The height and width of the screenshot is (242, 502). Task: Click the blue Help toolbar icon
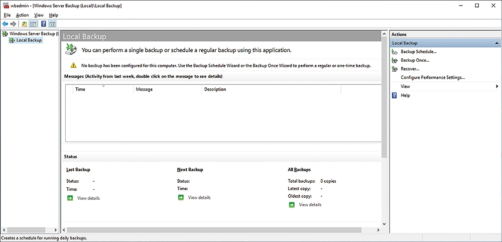(44, 24)
